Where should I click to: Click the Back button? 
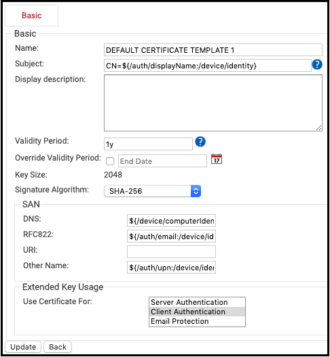58,347
